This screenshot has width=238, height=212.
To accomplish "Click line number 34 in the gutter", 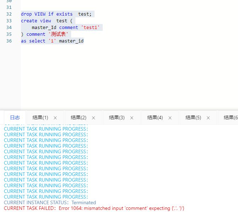I will click(9, 28).
